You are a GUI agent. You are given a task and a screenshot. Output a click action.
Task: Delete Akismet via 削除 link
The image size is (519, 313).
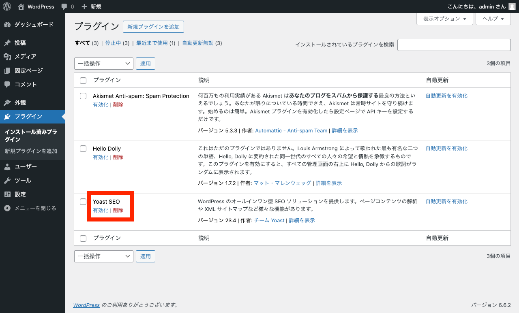[x=118, y=104]
